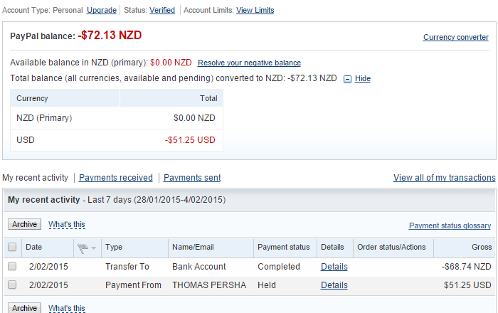Select the $51.25 USD gross amount
The width and height of the screenshot is (498, 313).
click(467, 285)
